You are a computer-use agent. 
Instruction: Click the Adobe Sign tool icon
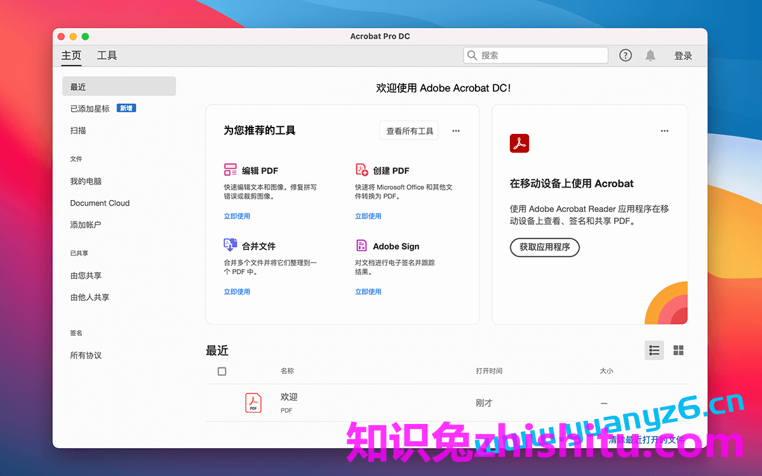[x=361, y=246]
